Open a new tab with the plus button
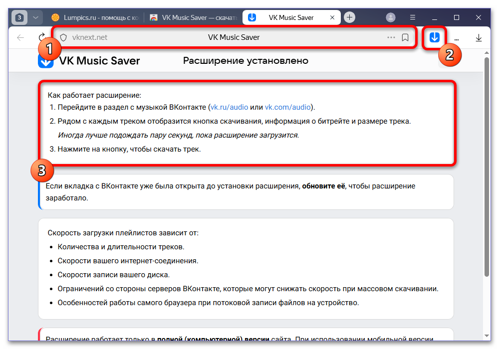 point(349,17)
